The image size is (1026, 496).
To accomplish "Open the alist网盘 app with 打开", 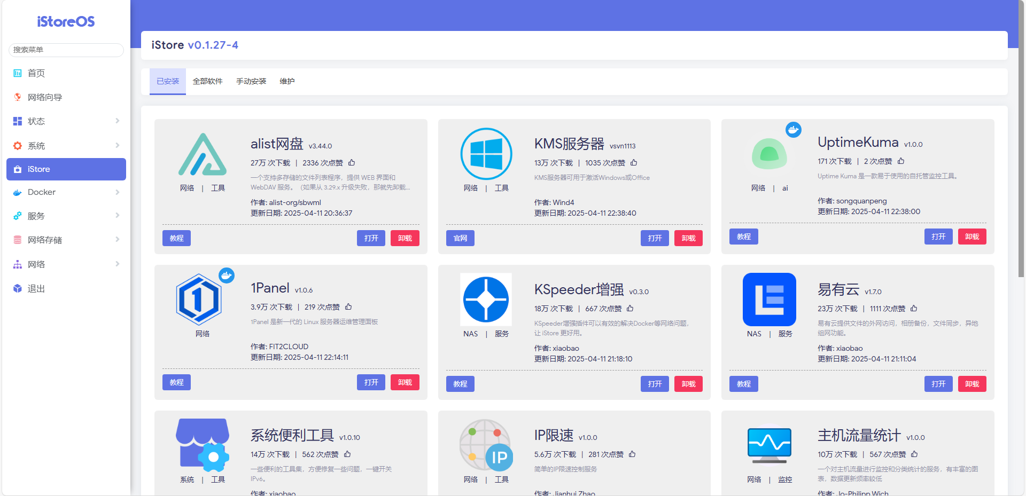I will [371, 238].
